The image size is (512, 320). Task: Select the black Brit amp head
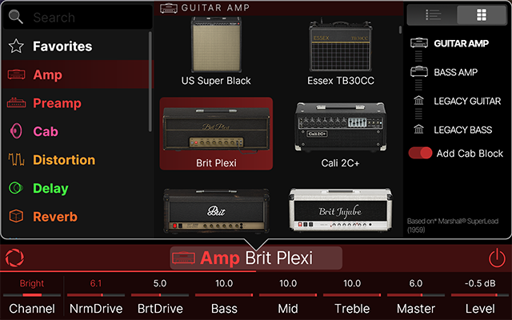[x=216, y=210]
